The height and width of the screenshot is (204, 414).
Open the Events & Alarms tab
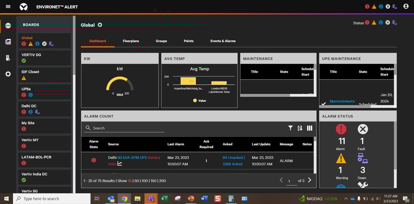(x=223, y=41)
